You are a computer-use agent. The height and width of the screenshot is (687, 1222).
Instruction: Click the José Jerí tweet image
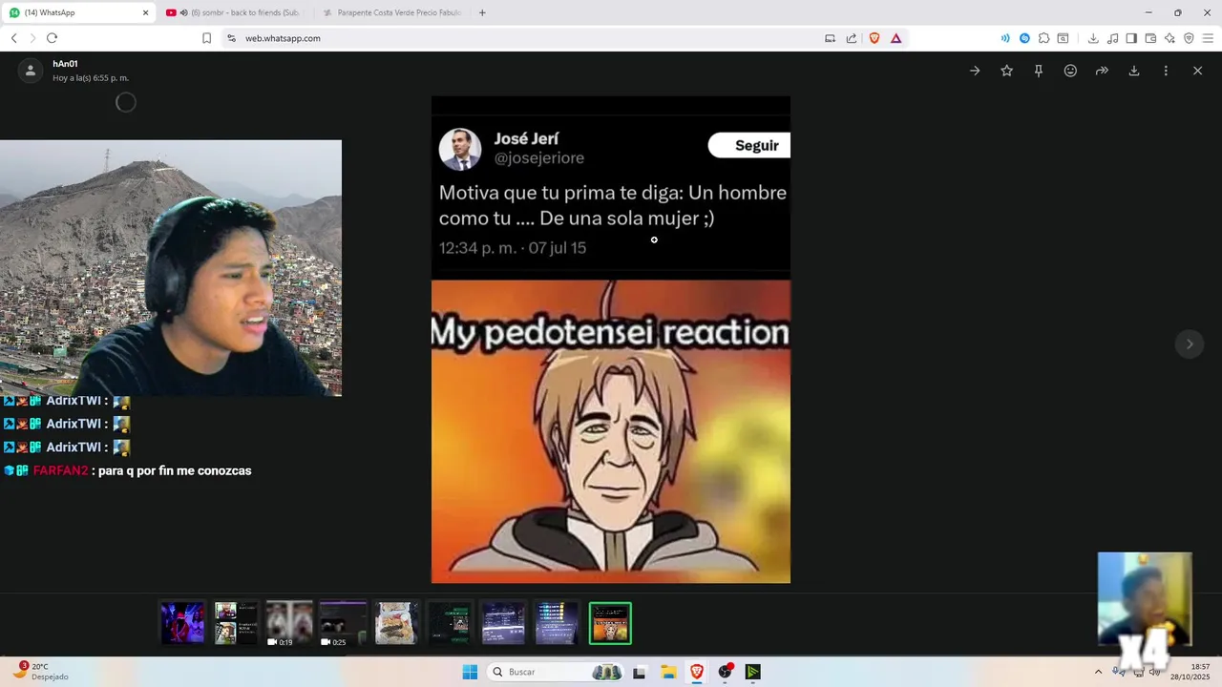click(x=611, y=340)
